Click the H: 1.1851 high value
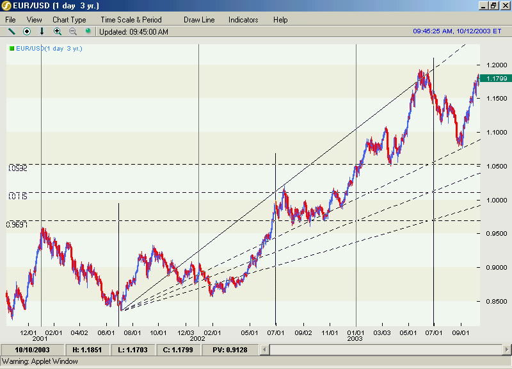512x369 pixels. point(87,350)
